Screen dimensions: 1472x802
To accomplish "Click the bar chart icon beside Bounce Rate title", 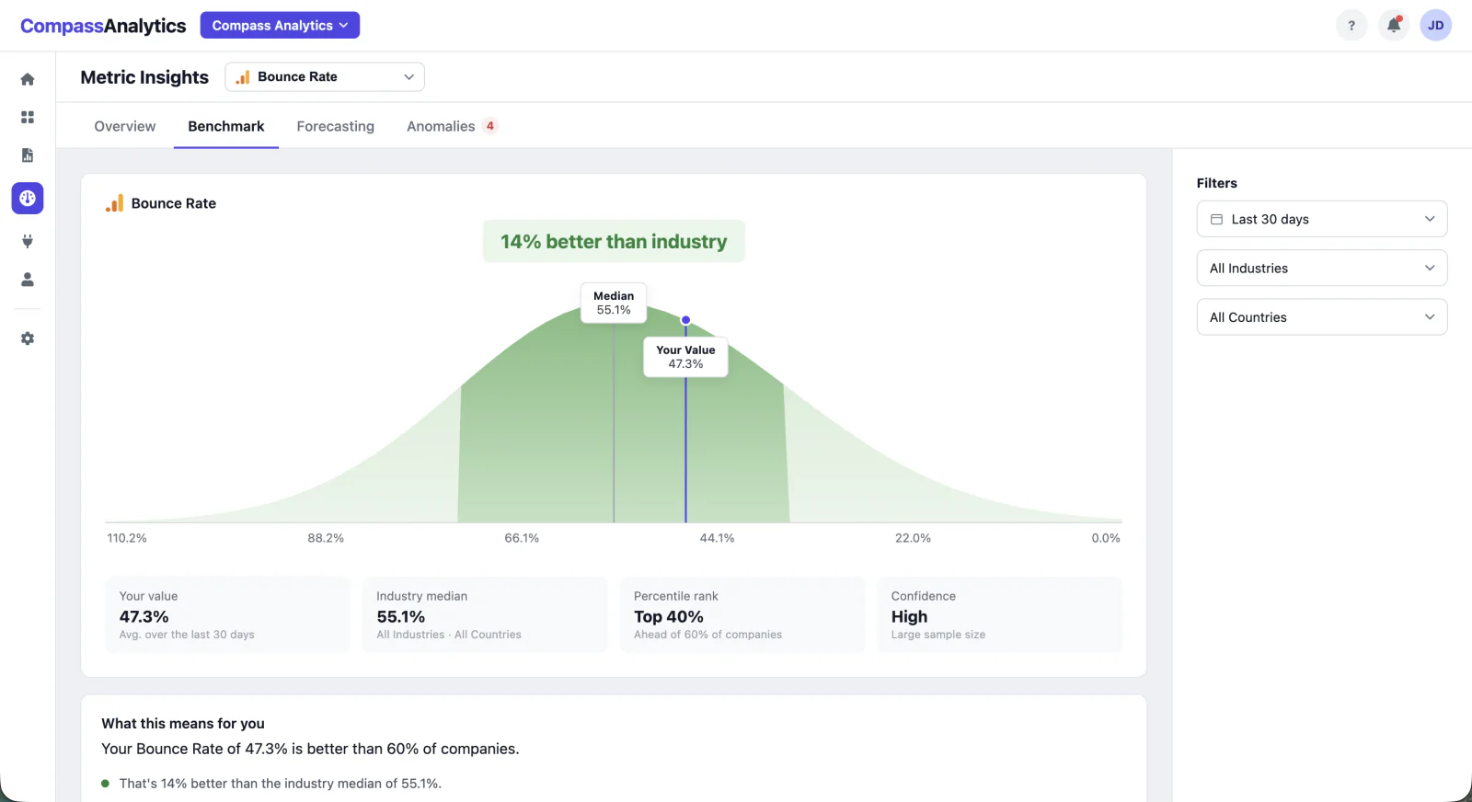I will [x=115, y=203].
